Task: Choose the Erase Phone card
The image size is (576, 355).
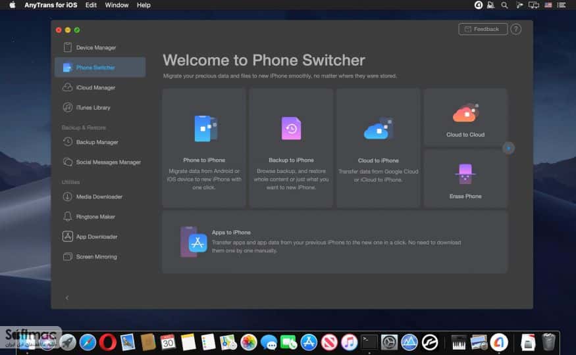Action: pos(465,179)
